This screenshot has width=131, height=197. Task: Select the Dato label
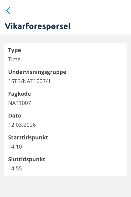pos(15,116)
